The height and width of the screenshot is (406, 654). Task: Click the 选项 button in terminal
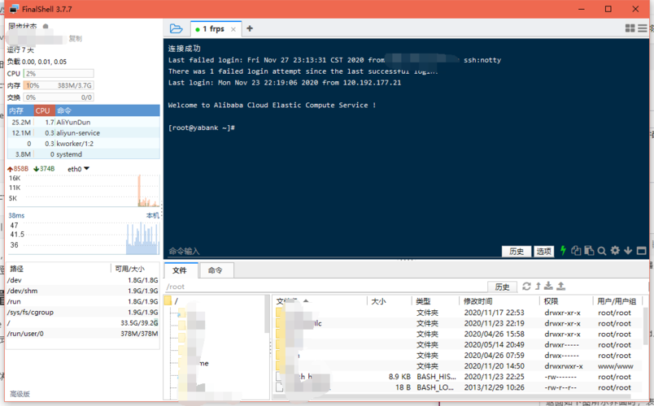point(543,251)
